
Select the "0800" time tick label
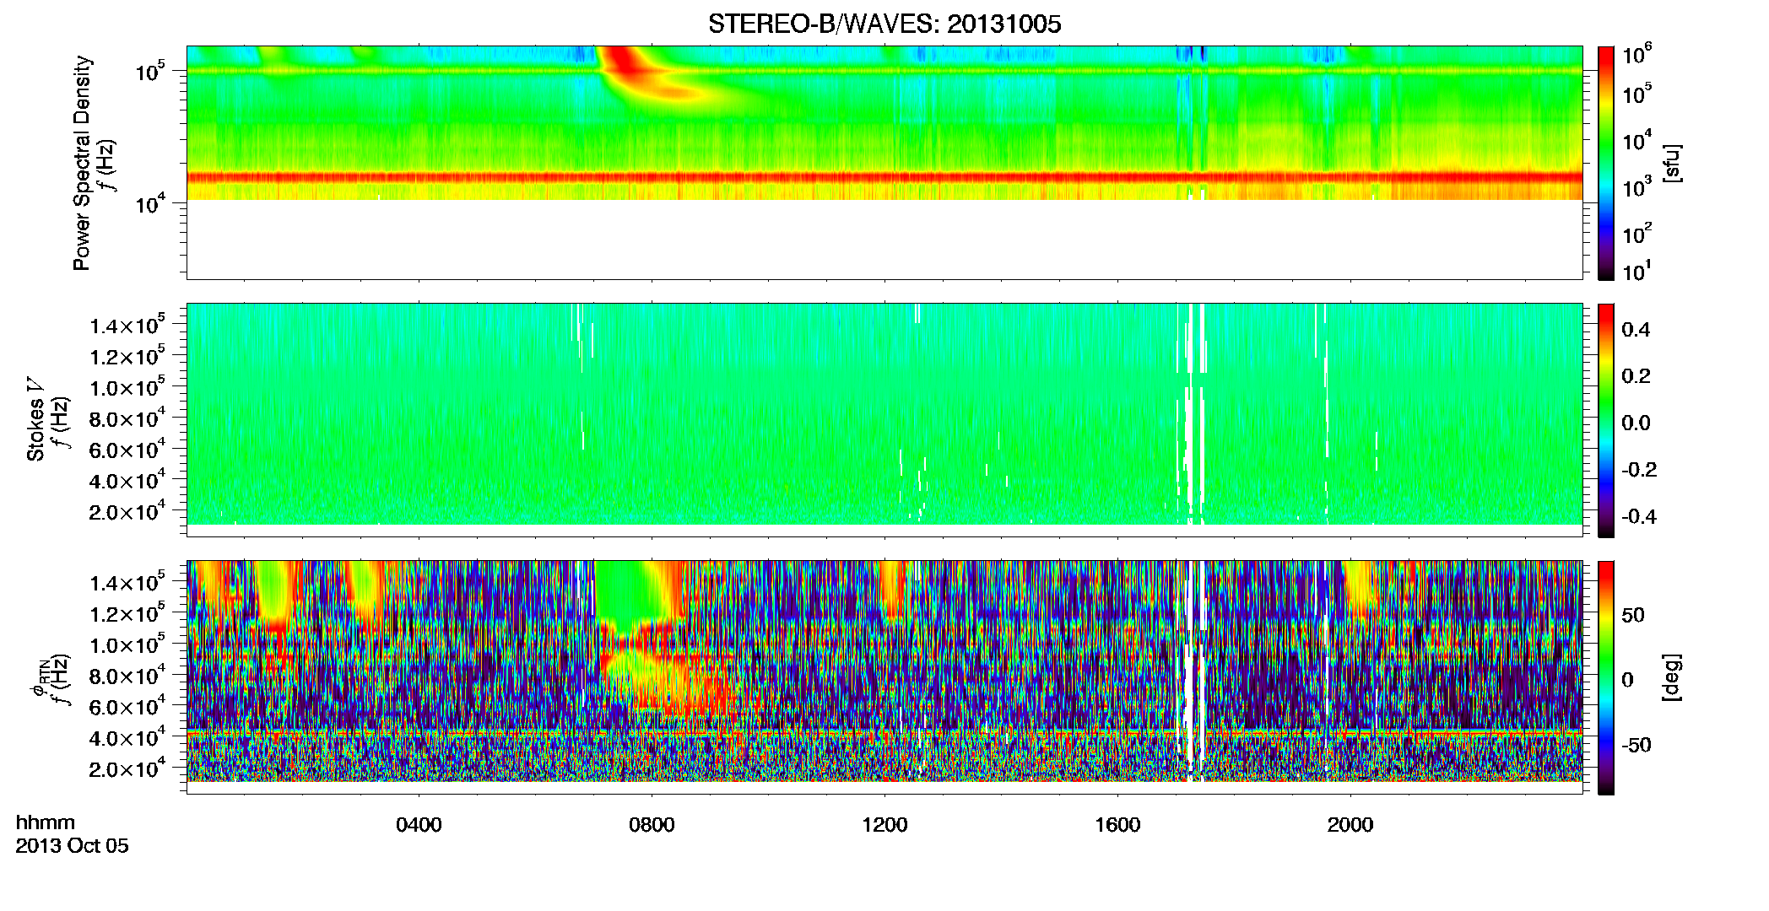pos(652,825)
